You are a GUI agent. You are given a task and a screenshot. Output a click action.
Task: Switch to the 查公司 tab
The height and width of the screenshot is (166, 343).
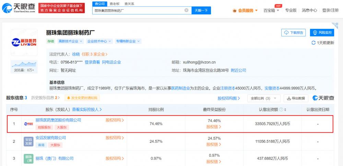(x=100, y=4)
